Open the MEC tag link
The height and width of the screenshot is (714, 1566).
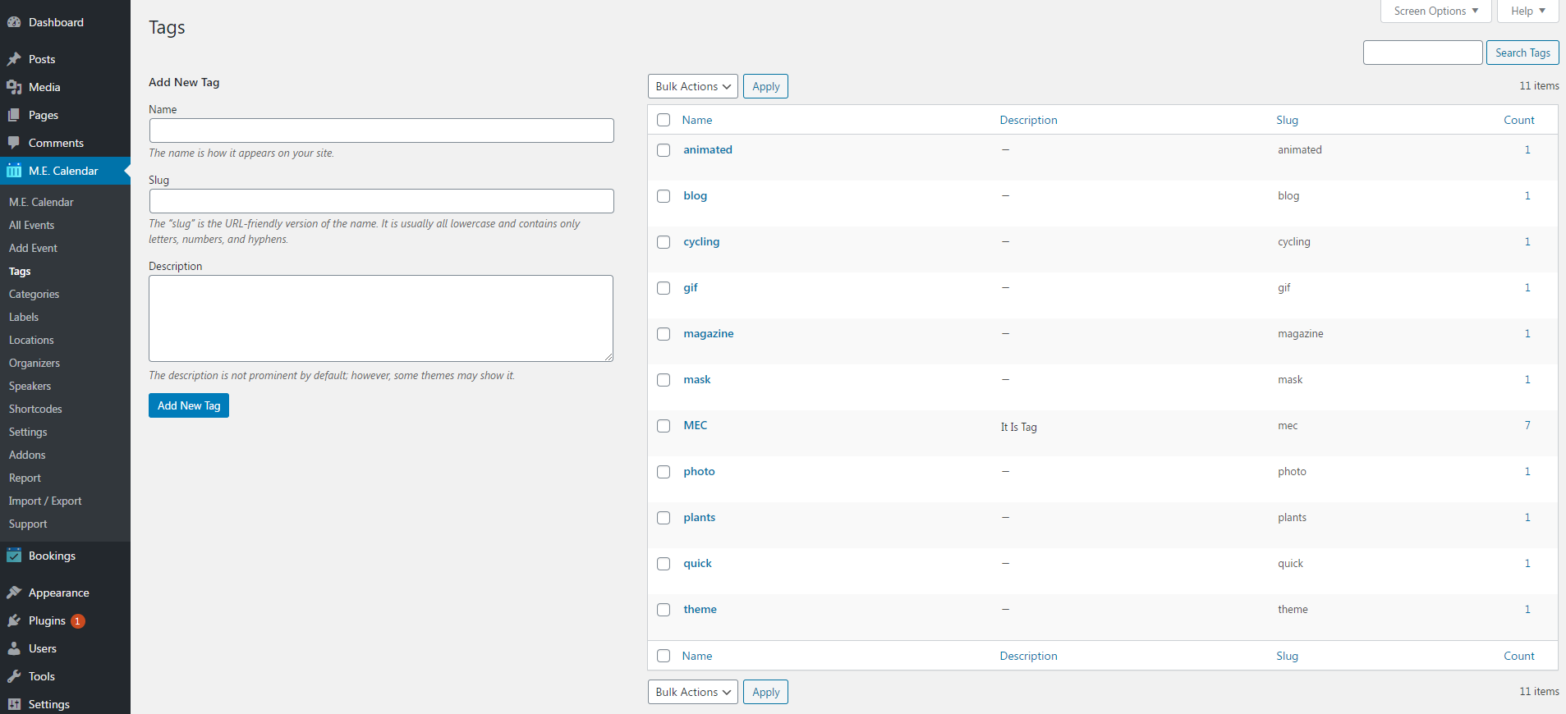coord(695,425)
